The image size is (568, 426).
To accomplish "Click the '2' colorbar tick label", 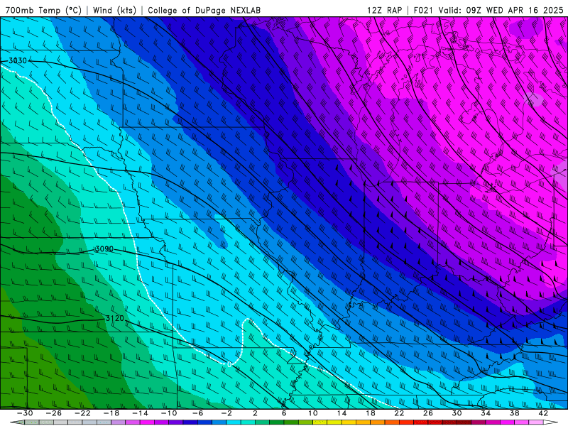I will pos(255,413).
